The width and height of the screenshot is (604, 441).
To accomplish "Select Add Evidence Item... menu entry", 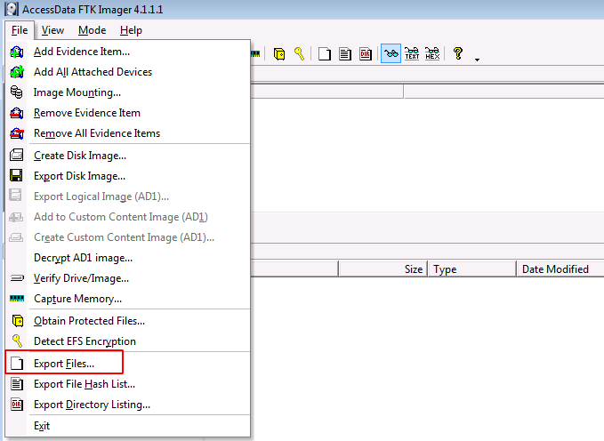I will [128, 52].
